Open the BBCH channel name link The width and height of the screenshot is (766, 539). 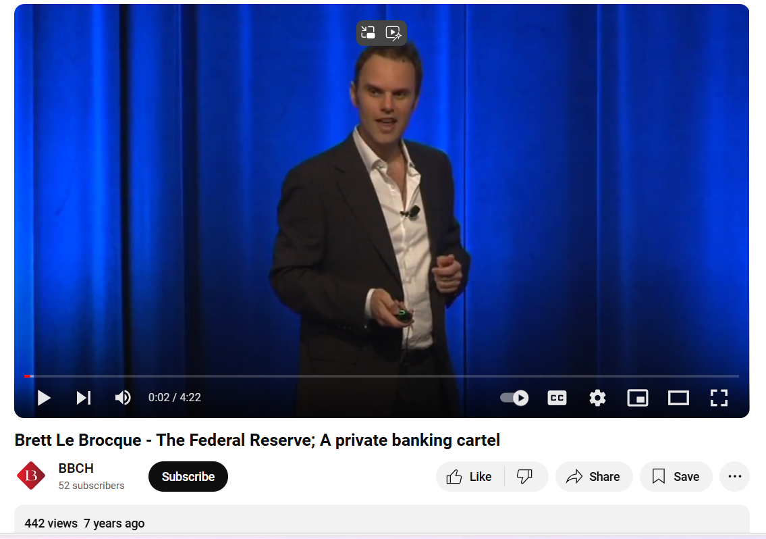76,468
